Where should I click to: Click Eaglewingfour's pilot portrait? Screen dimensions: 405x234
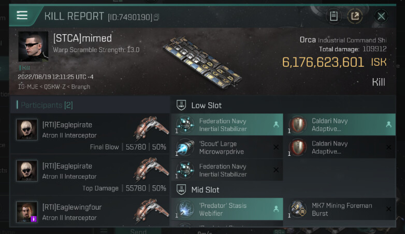click(26, 212)
